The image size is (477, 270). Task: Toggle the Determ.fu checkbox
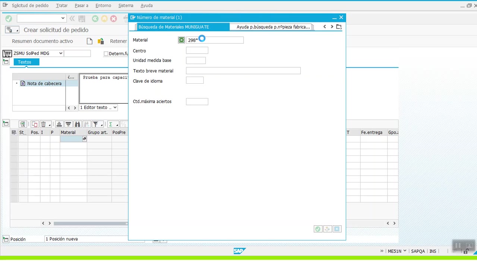coord(106,54)
